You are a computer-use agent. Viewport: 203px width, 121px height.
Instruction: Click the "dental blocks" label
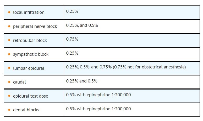(26, 110)
